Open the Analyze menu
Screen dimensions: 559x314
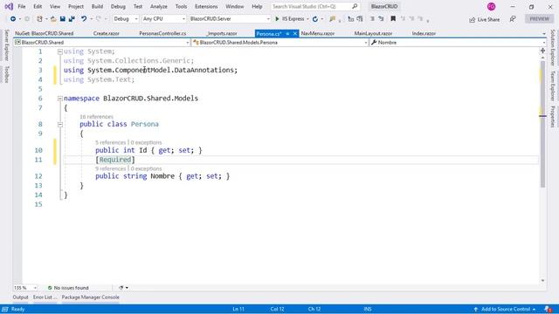point(159,6)
